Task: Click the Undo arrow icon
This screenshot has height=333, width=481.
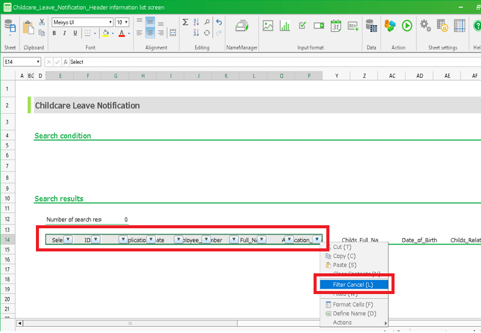Action: click(x=219, y=22)
